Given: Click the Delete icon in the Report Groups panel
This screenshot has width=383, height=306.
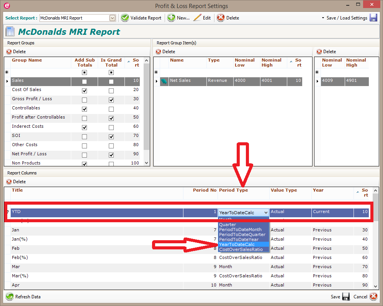Looking at the screenshot, I should [x=9, y=52].
